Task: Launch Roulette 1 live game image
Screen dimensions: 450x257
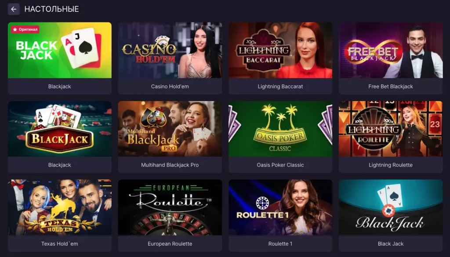Action: coord(280,207)
